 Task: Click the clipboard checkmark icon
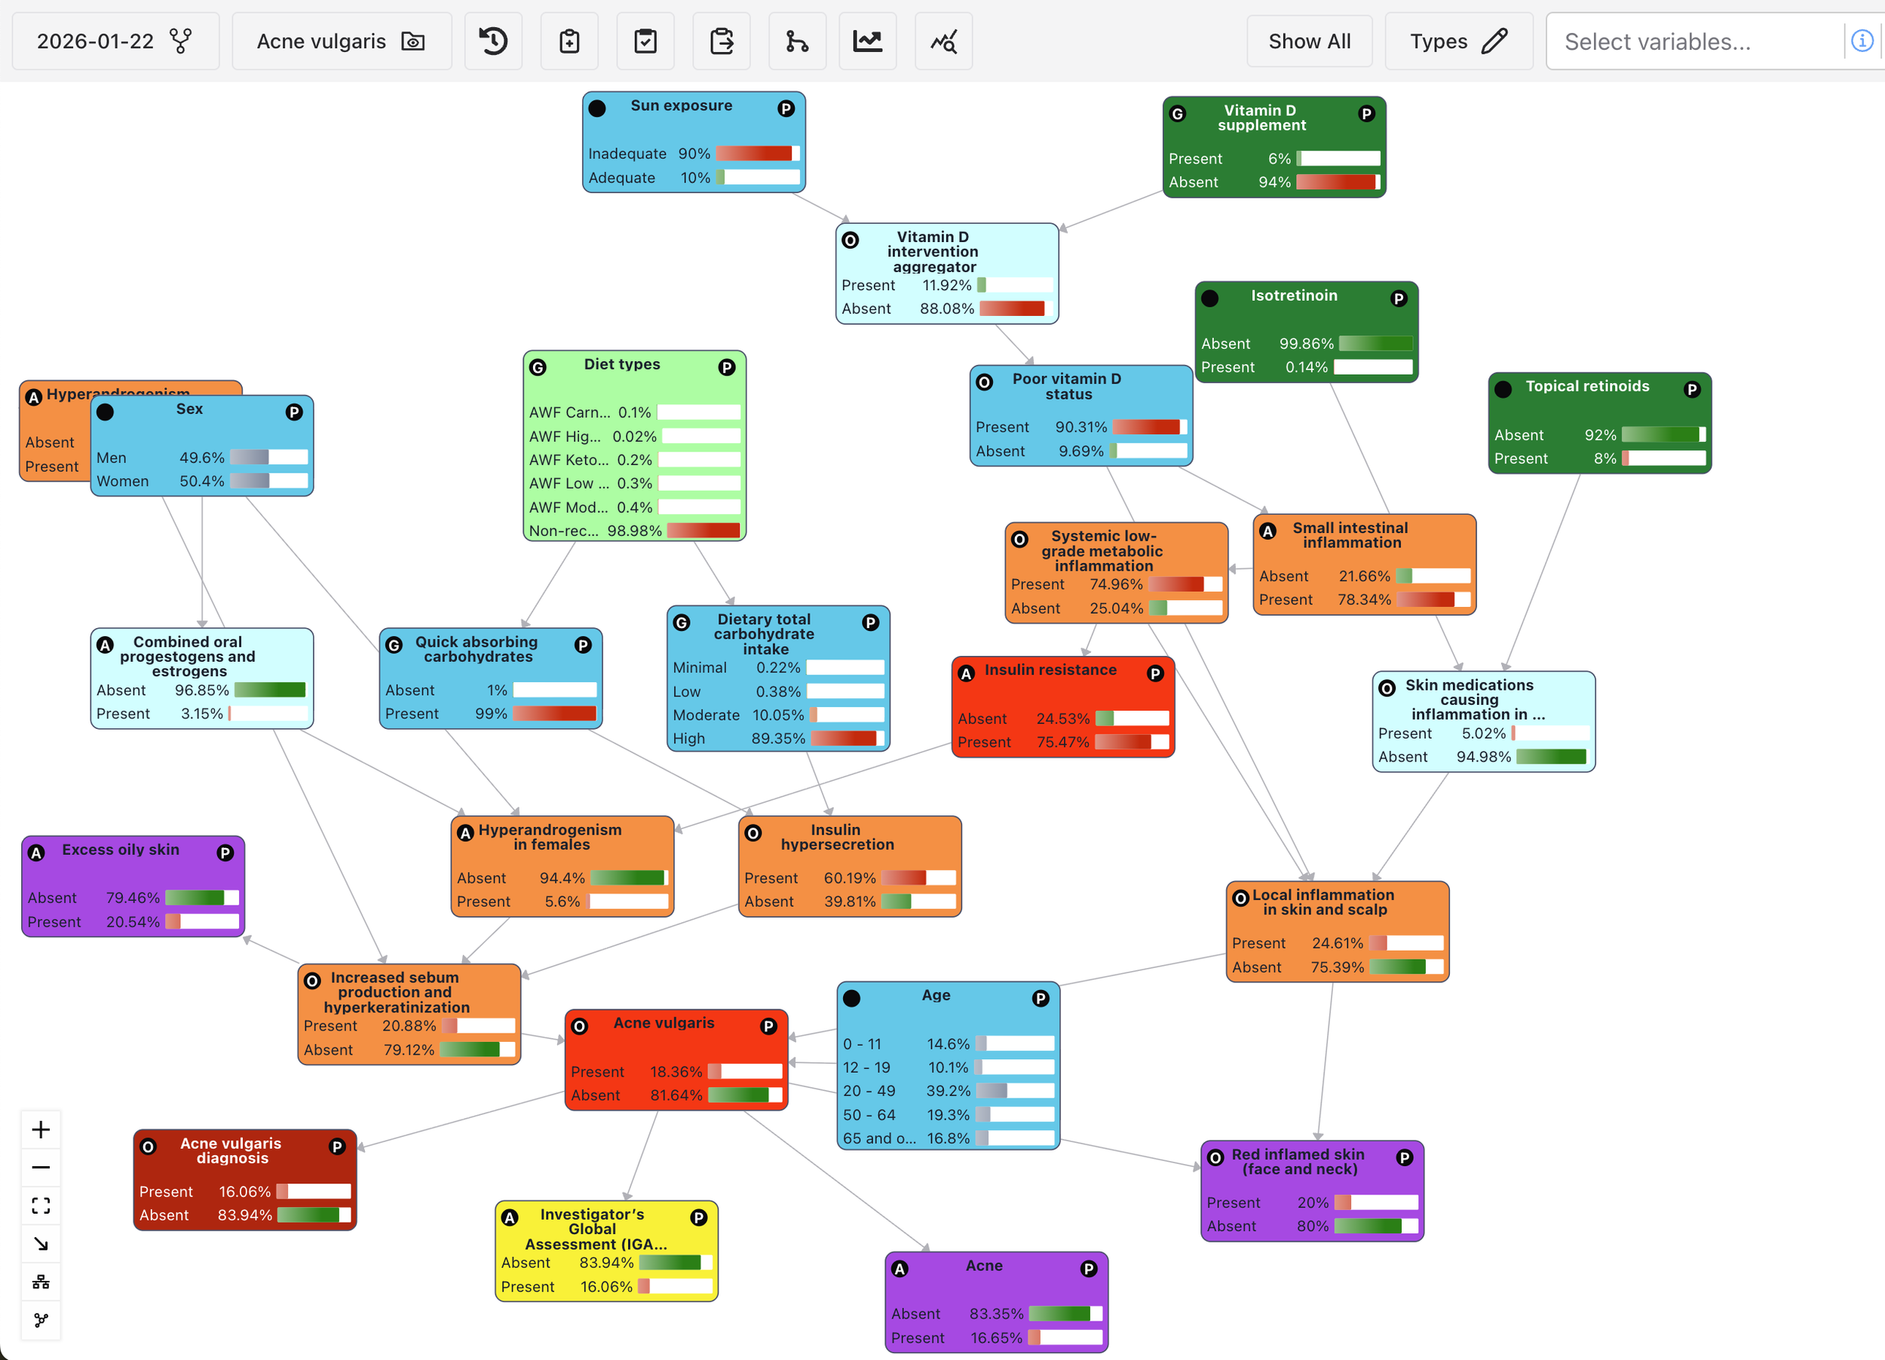tap(645, 41)
